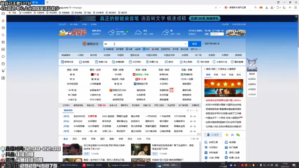The width and height of the screenshot is (299, 168).
Task: Select the 推荐 tab in right news panel
Action: coord(208,75)
